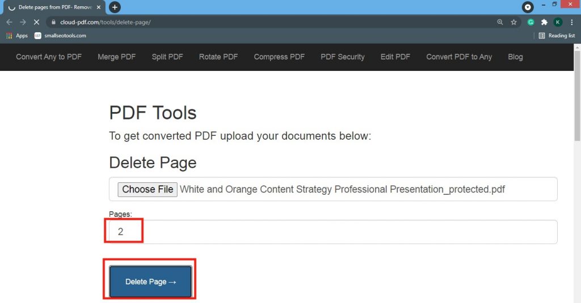Go back to previous page

[9, 22]
